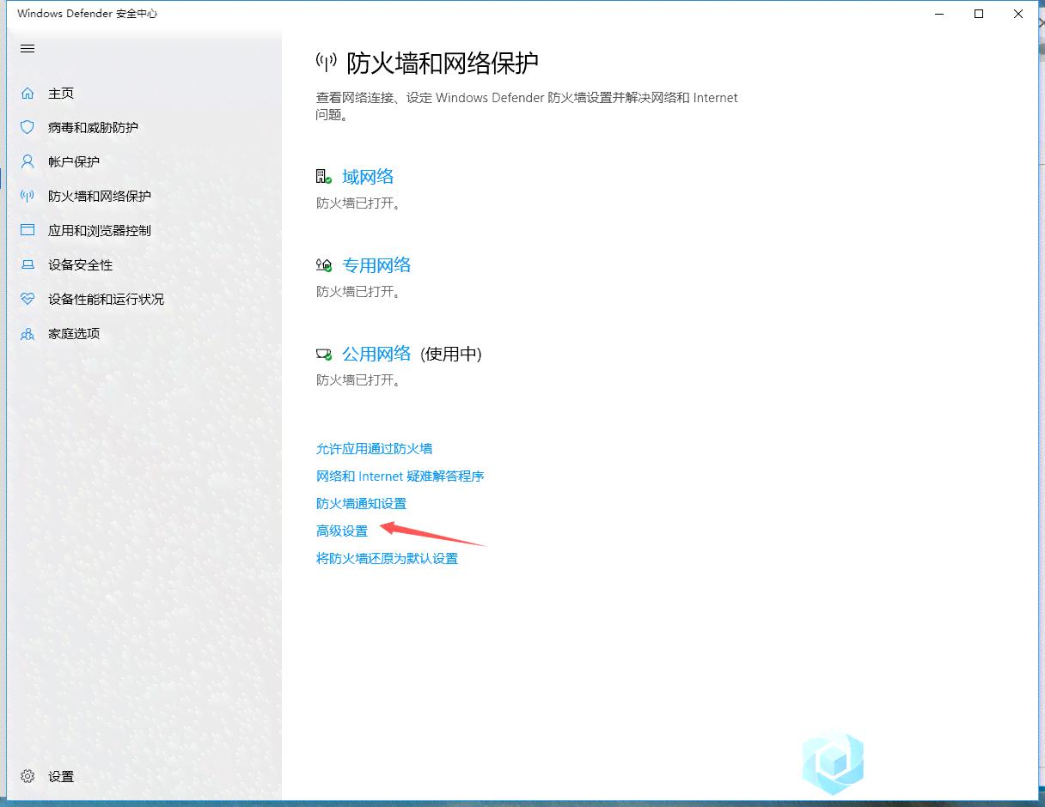Screen dimensions: 1045x807
Task: Open the 专用网络 link
Action: 376,265
